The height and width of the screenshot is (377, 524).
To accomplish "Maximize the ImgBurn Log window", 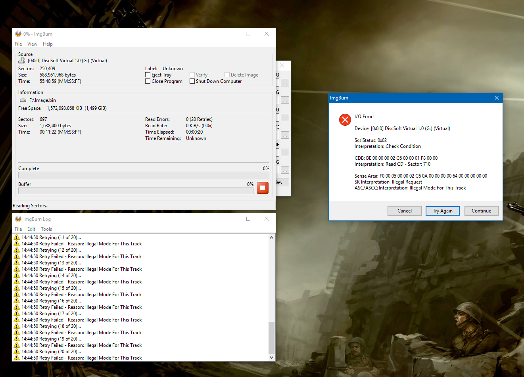I will point(248,219).
